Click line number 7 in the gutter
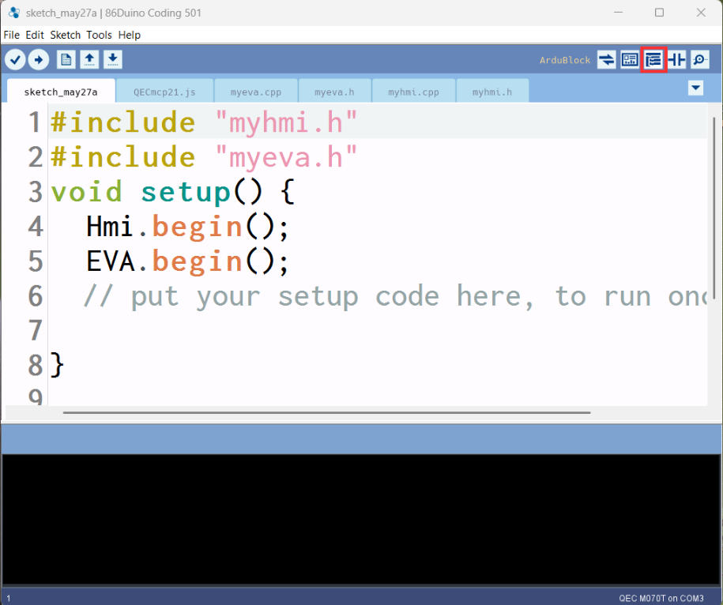Image resolution: width=723 pixels, height=605 pixels. pyautogui.click(x=36, y=331)
